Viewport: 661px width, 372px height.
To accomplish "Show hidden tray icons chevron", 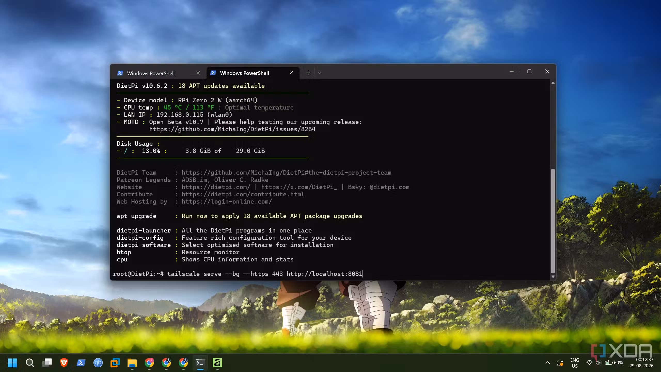I will (547, 363).
